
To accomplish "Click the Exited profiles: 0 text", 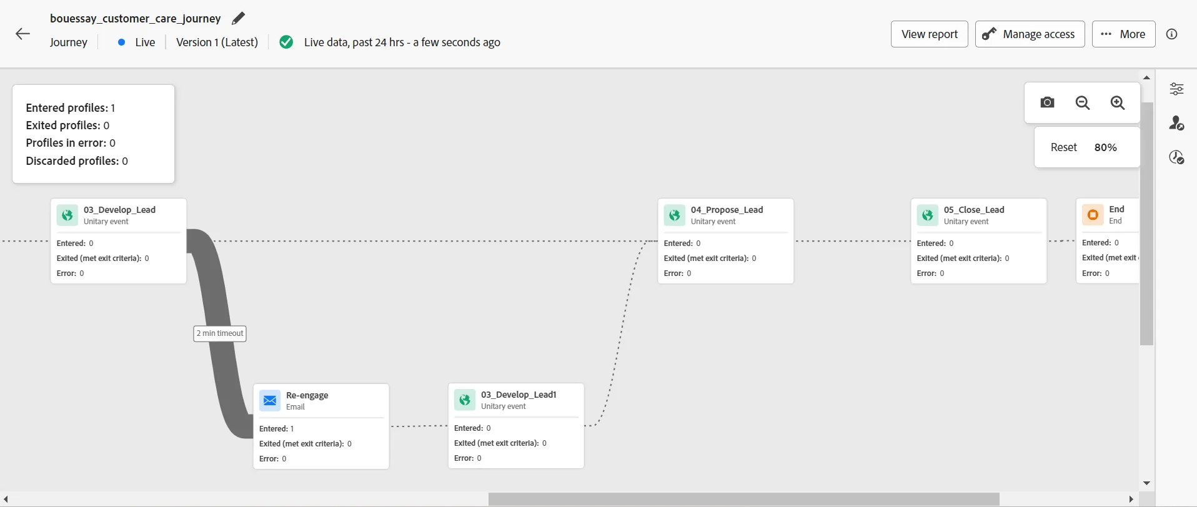I will click(67, 126).
